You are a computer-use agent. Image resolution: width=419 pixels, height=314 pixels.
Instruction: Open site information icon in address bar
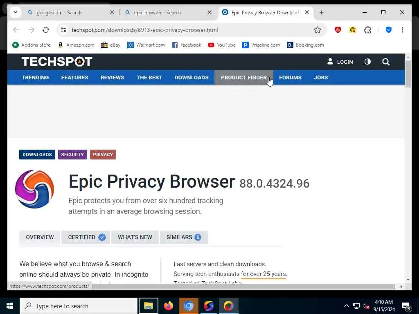63,30
